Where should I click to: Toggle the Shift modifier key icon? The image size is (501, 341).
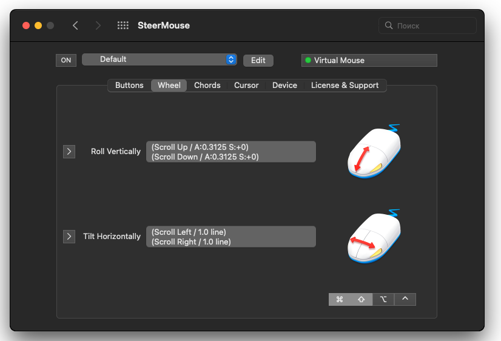click(361, 299)
